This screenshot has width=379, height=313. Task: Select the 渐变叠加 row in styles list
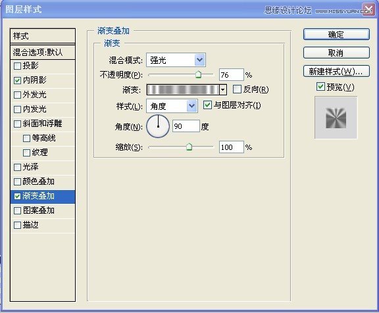(x=43, y=197)
